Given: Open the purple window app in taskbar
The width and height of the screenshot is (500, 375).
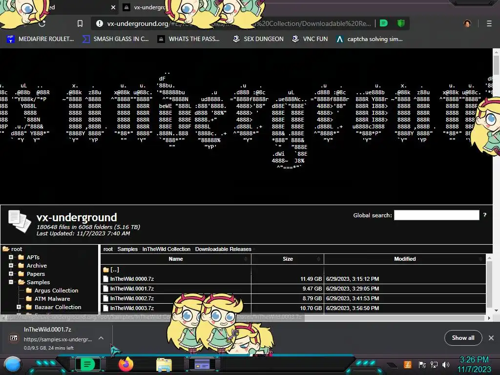Looking at the screenshot, I should point(202,364).
